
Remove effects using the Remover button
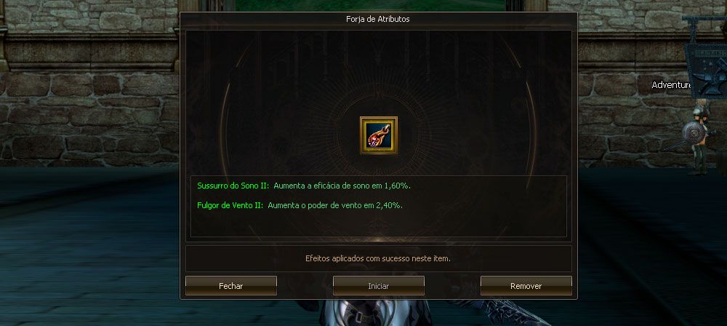coord(526,285)
